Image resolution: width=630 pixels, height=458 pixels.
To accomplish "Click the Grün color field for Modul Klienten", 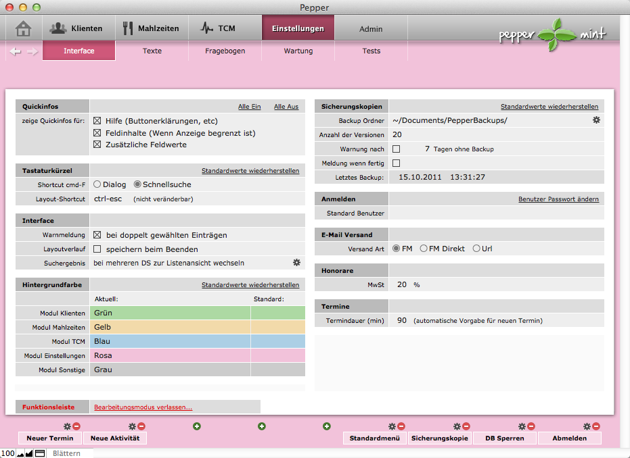I will (171, 313).
